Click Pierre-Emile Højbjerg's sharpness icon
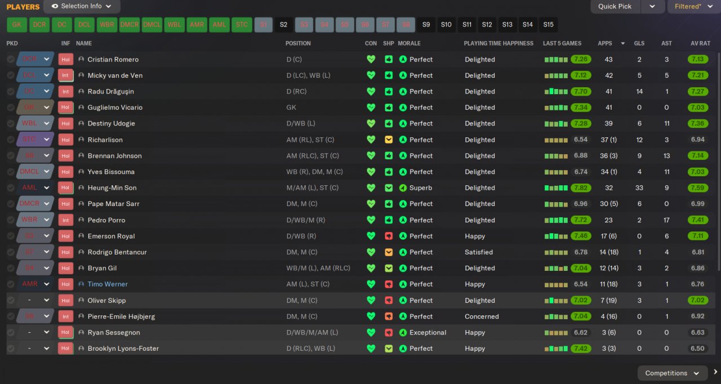The width and height of the screenshot is (721, 384). pyautogui.click(x=389, y=316)
